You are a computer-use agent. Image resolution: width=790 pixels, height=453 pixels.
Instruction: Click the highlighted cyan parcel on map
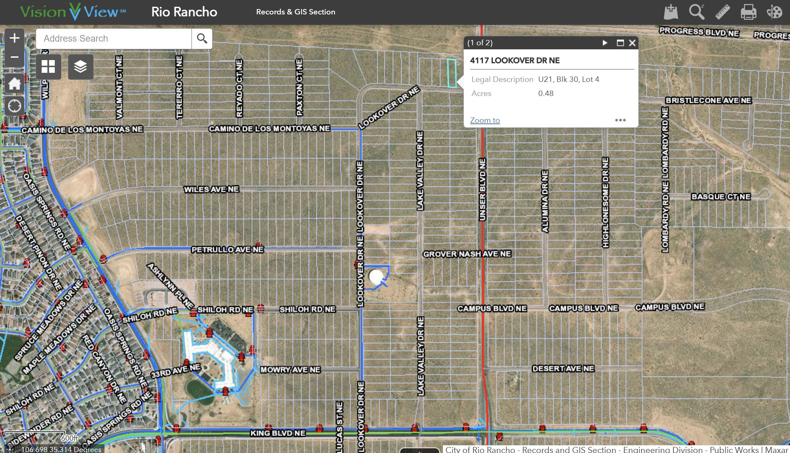(452, 73)
